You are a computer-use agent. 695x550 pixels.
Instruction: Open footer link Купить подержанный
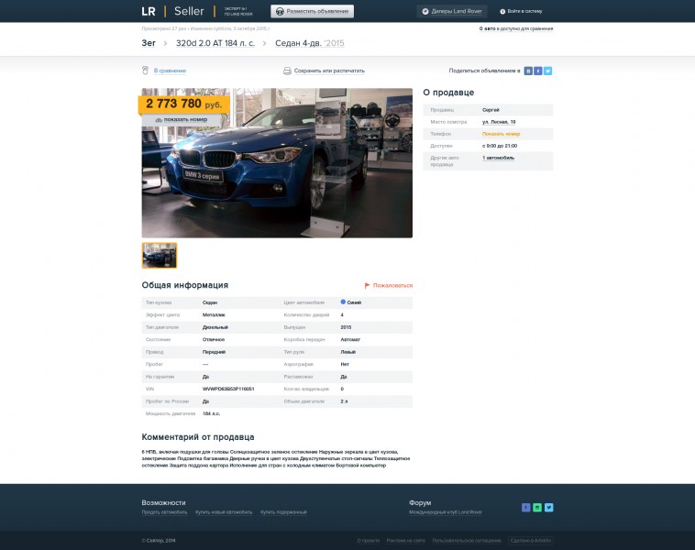click(283, 512)
